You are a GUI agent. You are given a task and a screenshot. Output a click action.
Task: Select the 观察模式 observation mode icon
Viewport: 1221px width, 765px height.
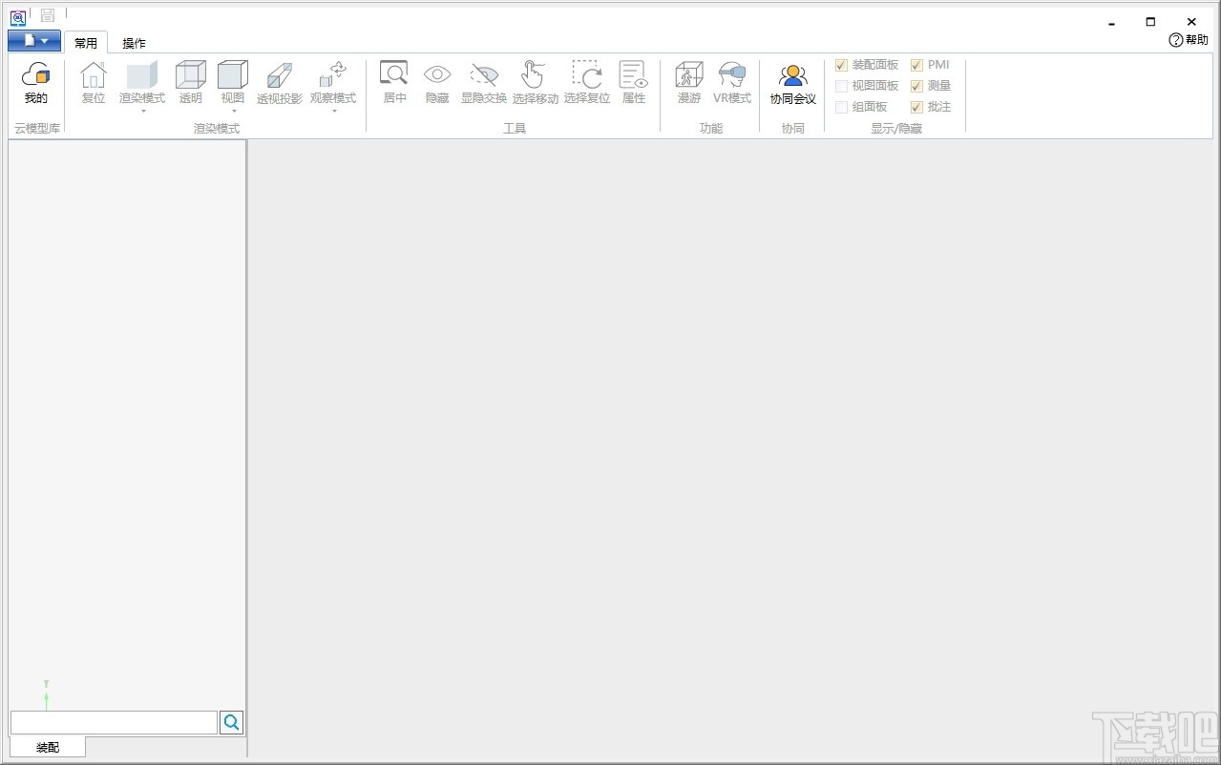(333, 75)
